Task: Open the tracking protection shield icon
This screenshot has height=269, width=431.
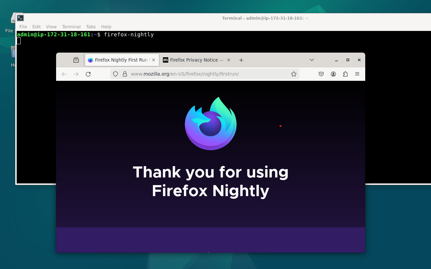Action: pos(116,74)
